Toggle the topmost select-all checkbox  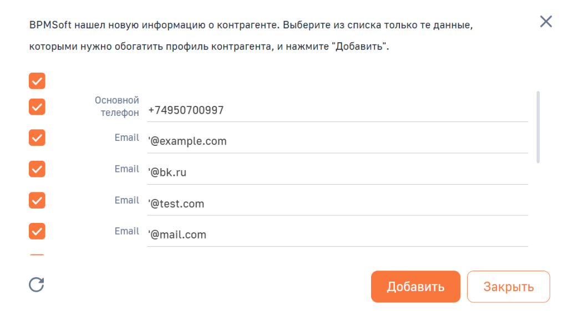pyautogui.click(x=37, y=81)
